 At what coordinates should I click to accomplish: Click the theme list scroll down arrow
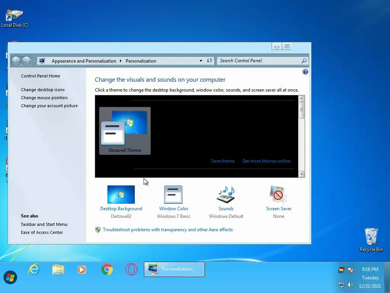point(301,174)
